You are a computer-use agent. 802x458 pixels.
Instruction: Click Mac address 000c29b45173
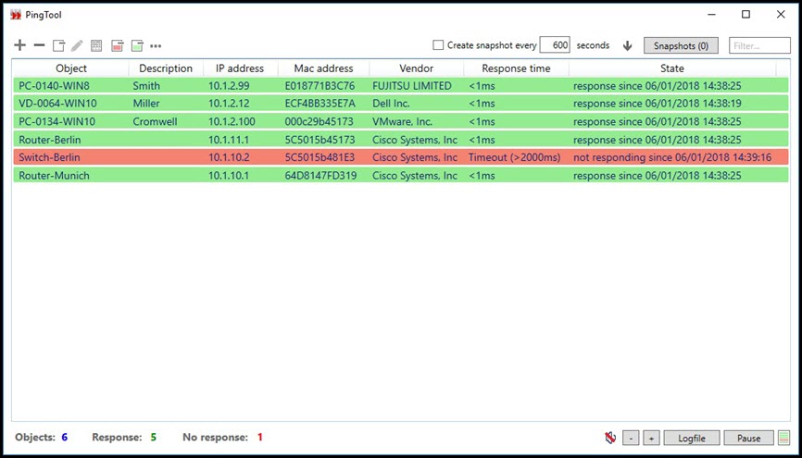(x=319, y=121)
